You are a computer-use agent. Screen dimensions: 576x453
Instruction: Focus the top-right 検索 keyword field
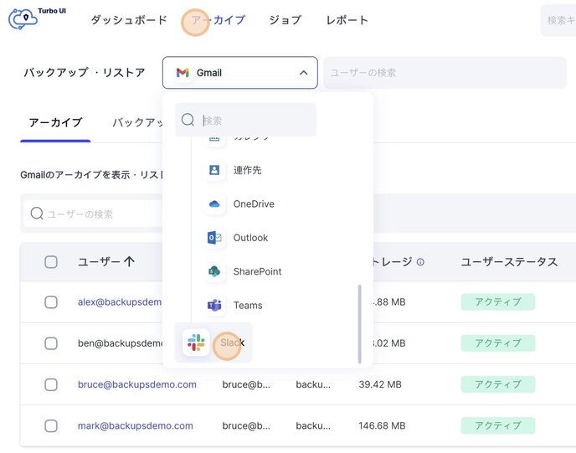[x=558, y=20]
